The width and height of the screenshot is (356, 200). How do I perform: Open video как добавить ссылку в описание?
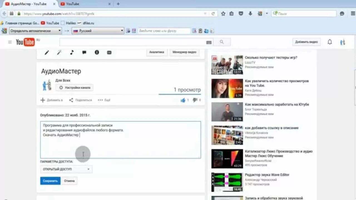[271, 128]
